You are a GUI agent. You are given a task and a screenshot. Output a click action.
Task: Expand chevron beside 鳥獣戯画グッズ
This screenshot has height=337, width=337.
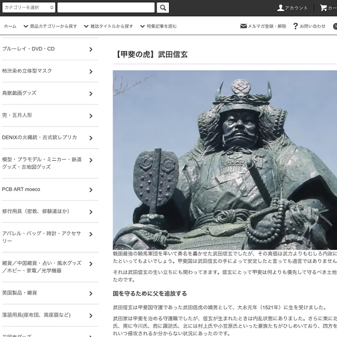point(91,94)
